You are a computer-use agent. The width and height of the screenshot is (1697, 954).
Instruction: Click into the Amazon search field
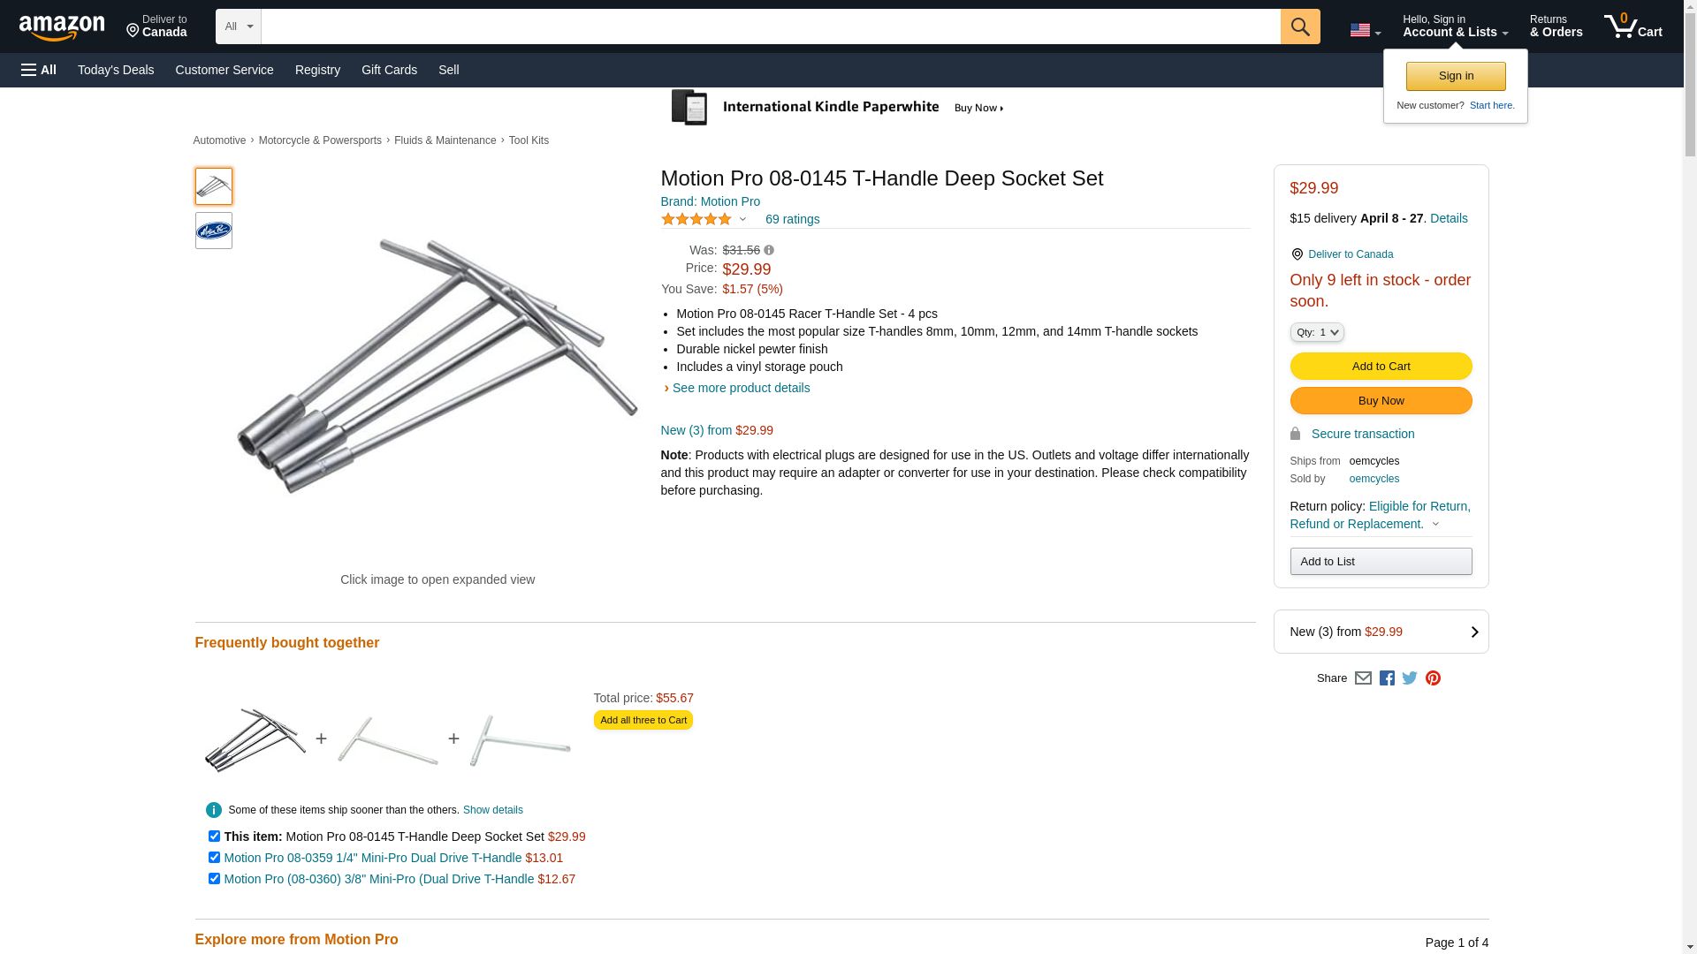770,26
